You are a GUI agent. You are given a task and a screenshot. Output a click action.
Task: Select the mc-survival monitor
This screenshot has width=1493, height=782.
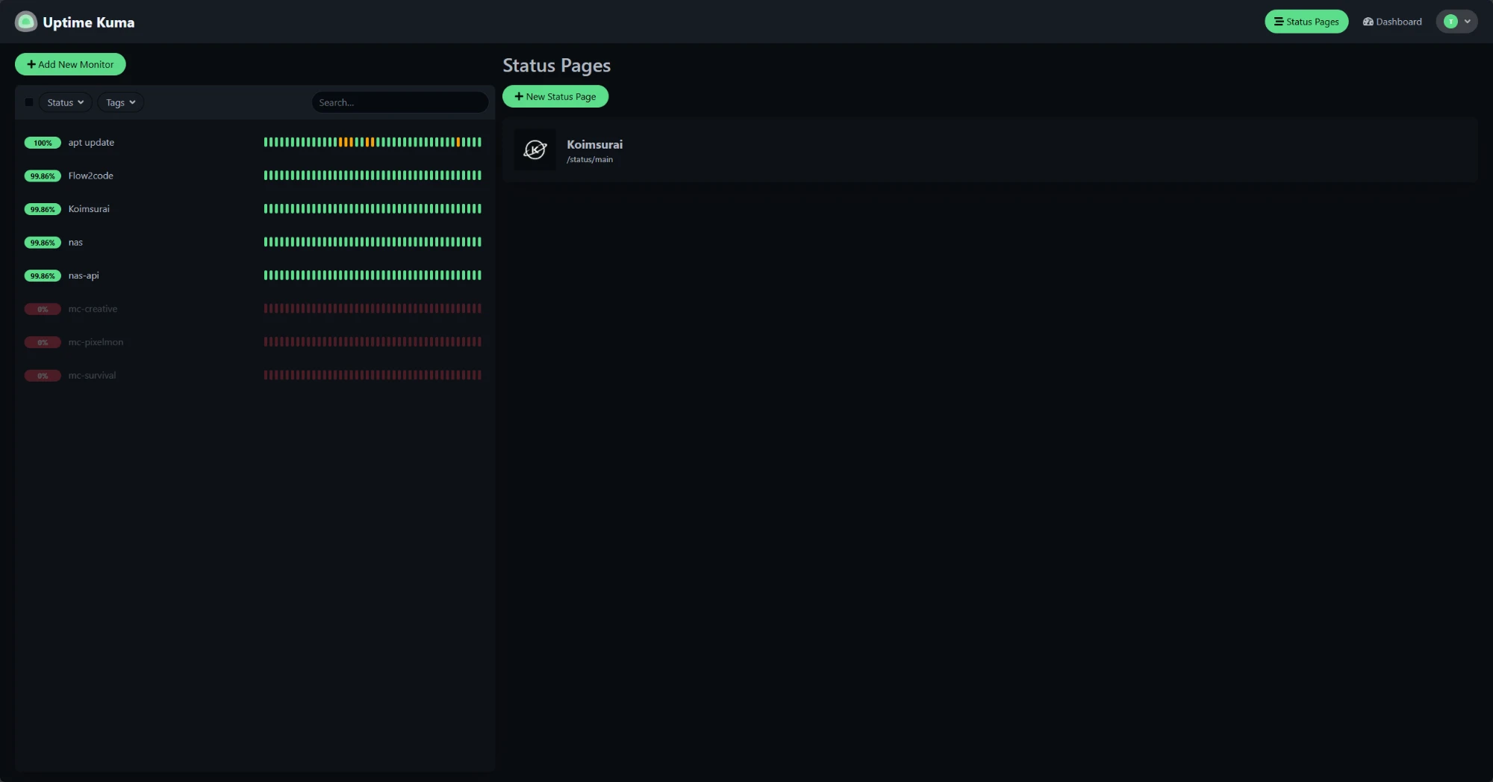254,375
